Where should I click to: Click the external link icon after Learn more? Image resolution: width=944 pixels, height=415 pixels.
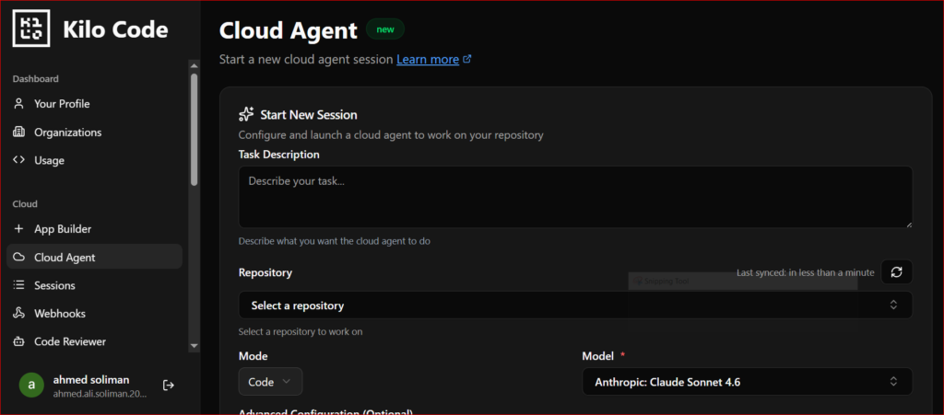(466, 60)
